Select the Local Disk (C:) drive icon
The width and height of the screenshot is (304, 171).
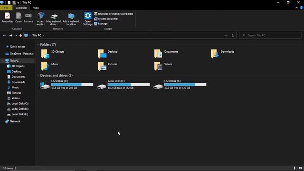(x=45, y=85)
